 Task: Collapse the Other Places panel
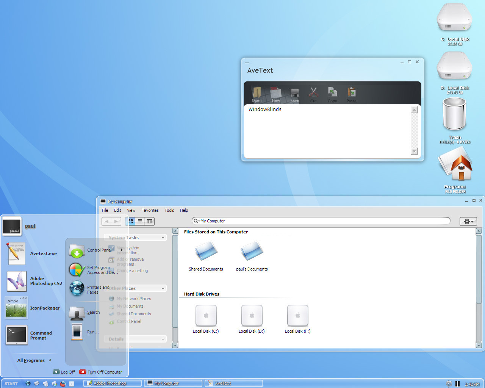click(163, 288)
